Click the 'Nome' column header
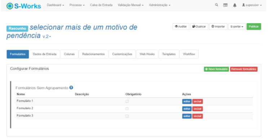 pos(21,94)
